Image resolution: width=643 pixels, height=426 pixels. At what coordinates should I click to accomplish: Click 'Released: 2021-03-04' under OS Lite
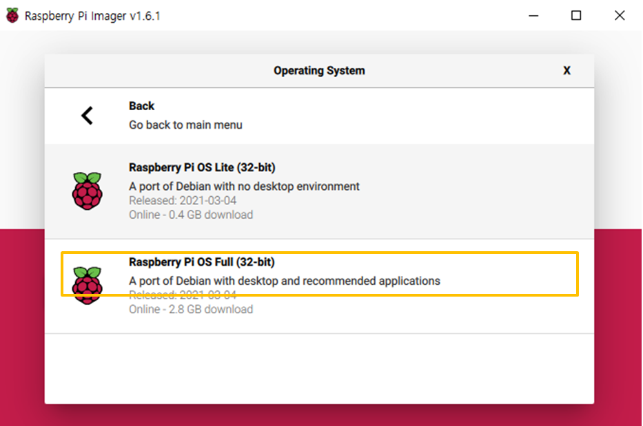[x=183, y=201]
